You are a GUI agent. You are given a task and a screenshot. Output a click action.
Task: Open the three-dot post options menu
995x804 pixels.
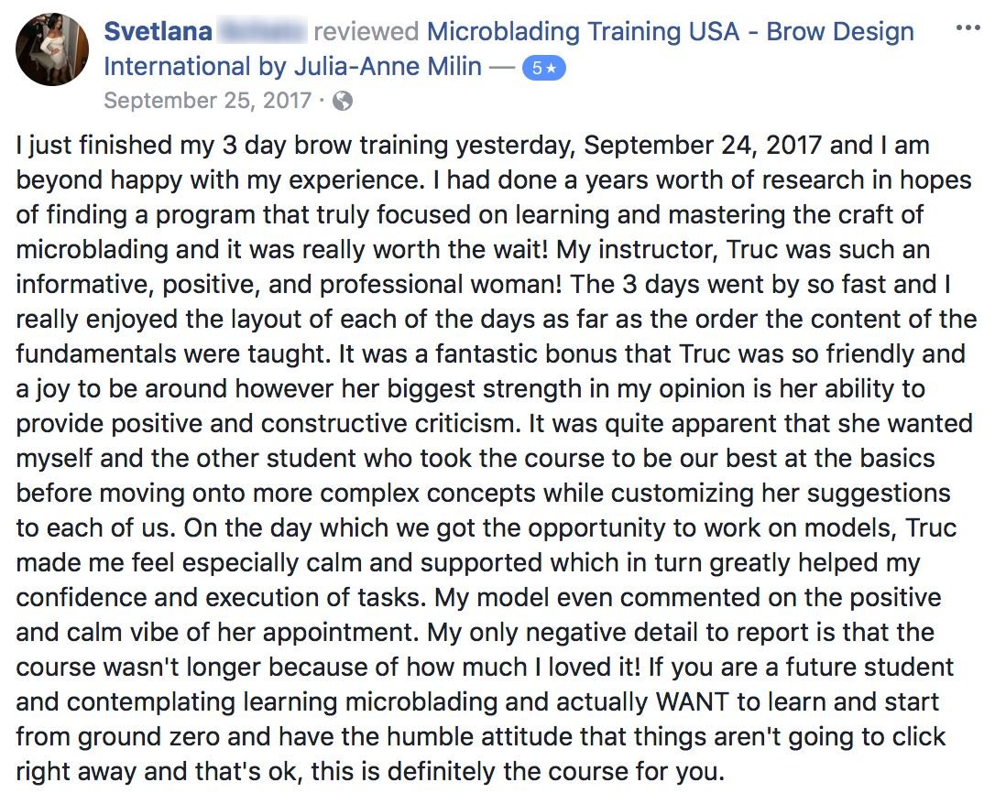(967, 27)
